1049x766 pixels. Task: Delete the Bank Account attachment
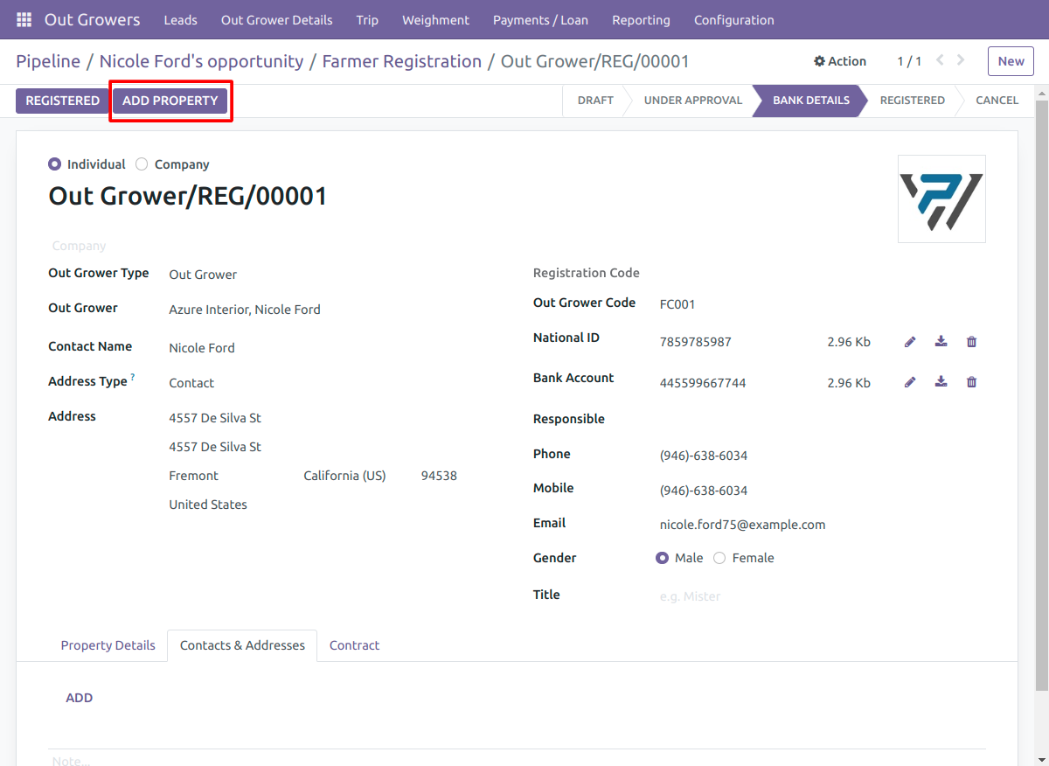point(971,382)
